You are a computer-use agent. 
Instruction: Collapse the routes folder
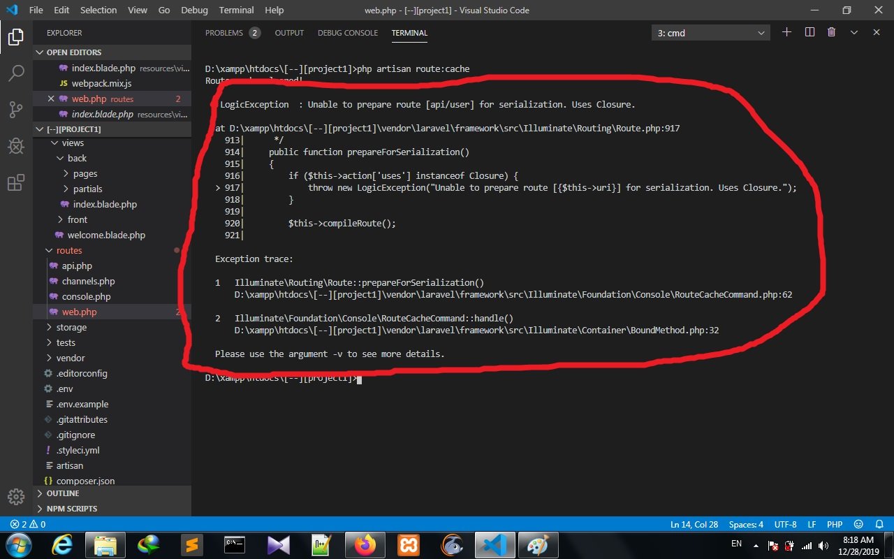point(112,250)
